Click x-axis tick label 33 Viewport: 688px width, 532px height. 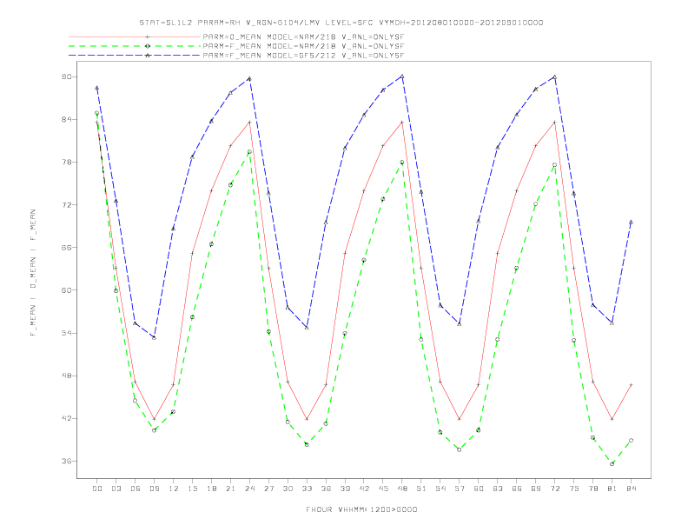click(308, 489)
